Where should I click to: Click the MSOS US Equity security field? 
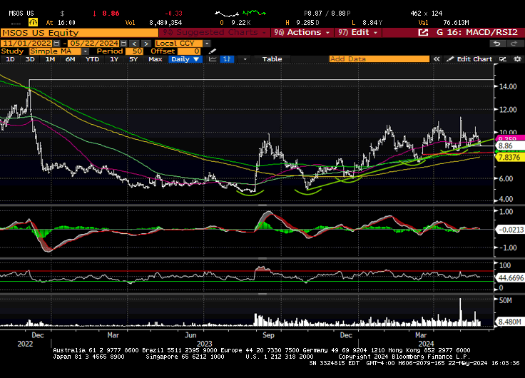coord(79,33)
